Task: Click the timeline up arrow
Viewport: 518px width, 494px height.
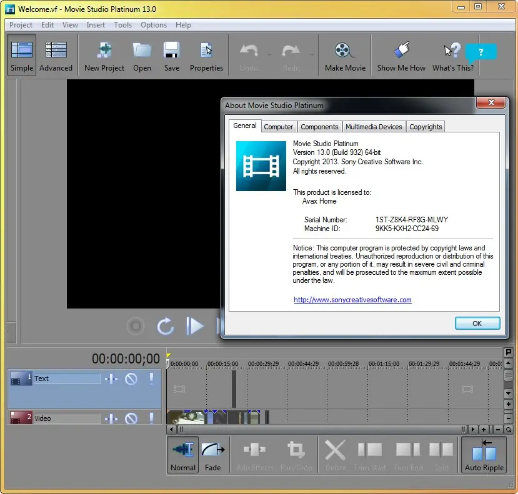Action: tap(509, 363)
